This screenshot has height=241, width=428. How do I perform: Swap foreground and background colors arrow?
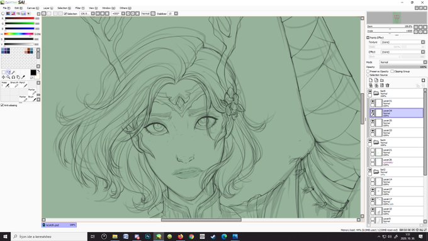[x=38, y=71]
